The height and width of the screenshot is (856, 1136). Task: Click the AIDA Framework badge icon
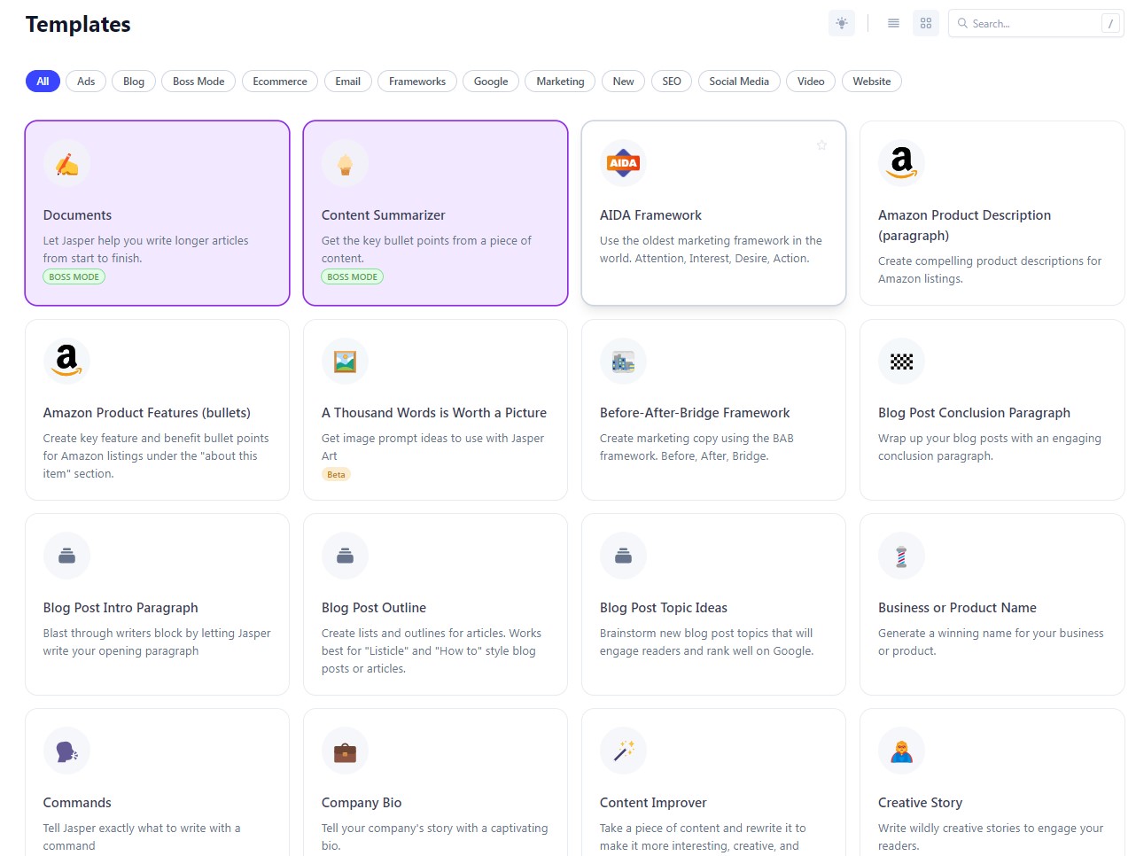[x=623, y=162]
